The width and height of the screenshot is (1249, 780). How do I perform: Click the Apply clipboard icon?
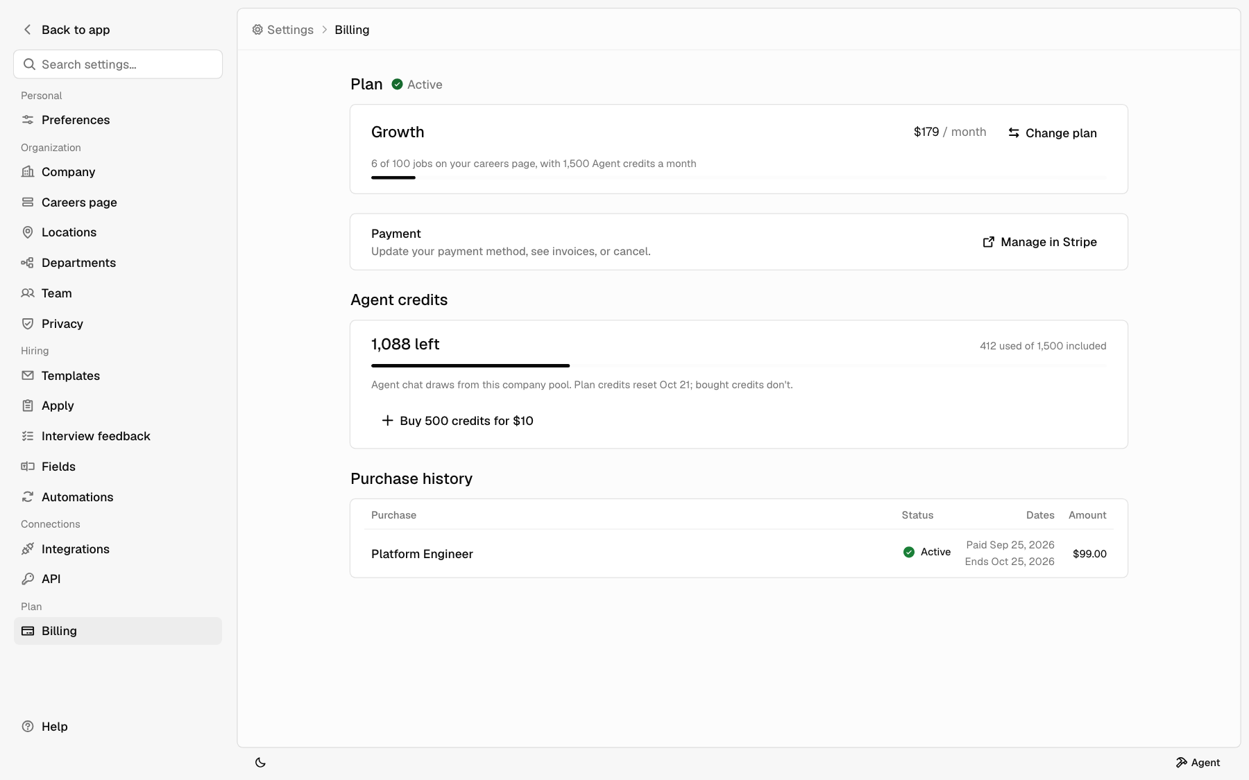(28, 406)
